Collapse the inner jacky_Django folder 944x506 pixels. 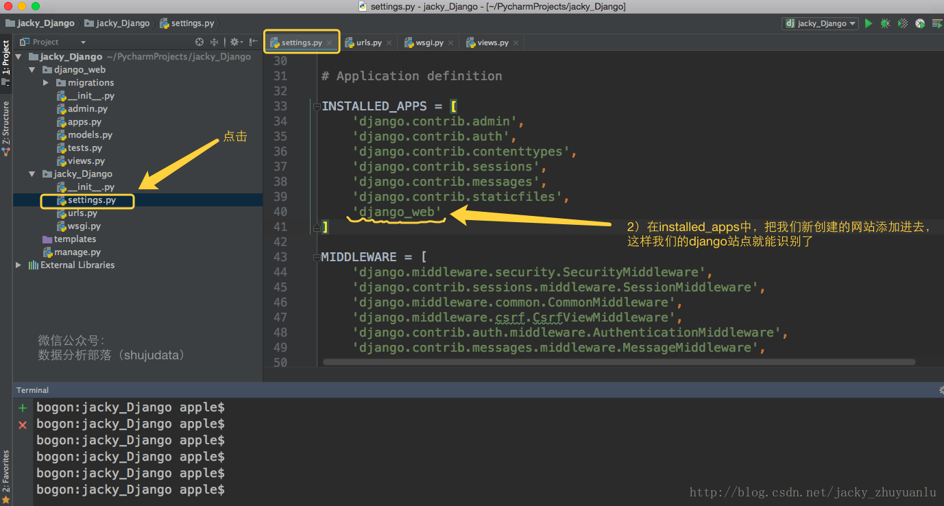(x=32, y=174)
